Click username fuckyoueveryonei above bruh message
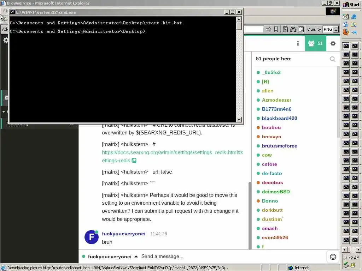Screen dimensions: 362x271 (x=123, y=234)
